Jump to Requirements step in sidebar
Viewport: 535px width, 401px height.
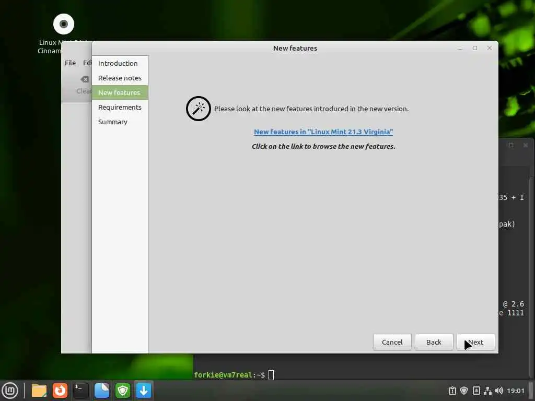pos(120,107)
